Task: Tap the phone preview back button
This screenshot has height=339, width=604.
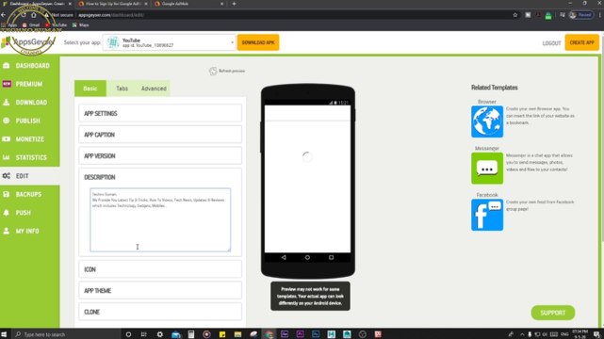Action: click(284, 257)
